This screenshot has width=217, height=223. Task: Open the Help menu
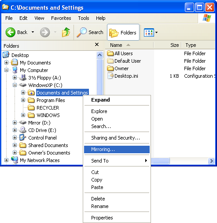pos(101,18)
